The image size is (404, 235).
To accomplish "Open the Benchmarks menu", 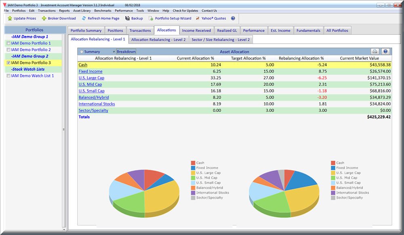I will [103, 10].
